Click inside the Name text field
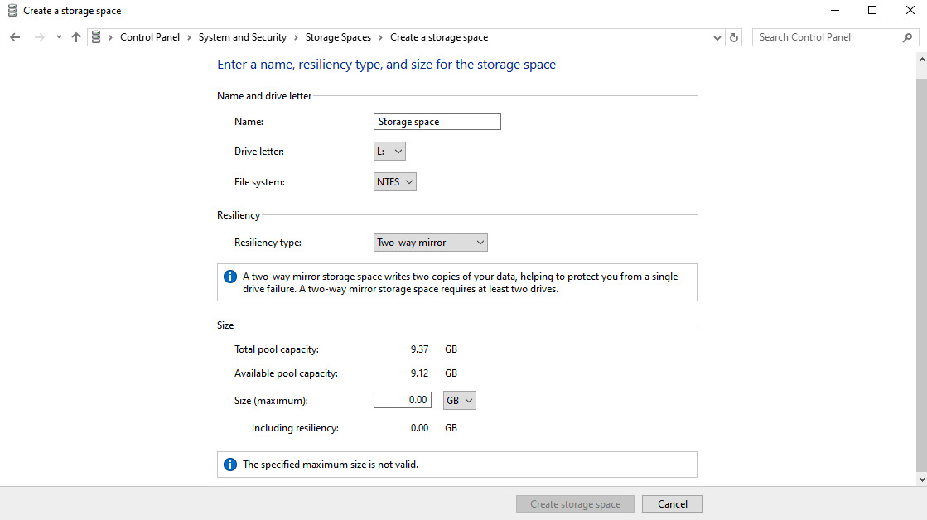This screenshot has width=927, height=520. click(437, 122)
